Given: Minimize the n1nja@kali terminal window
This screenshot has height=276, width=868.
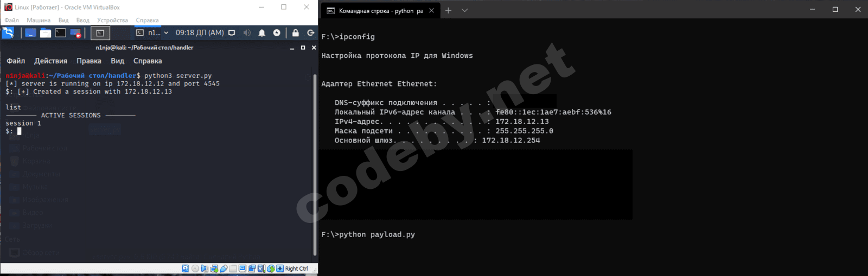Looking at the screenshot, I should click(292, 48).
